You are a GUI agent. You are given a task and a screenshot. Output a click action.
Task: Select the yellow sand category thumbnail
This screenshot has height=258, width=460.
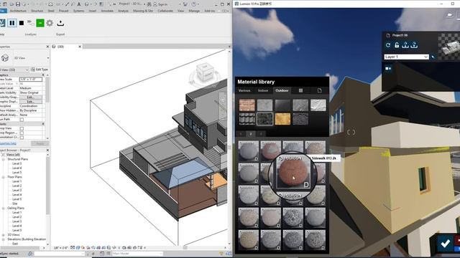pyautogui.click(x=282, y=119)
